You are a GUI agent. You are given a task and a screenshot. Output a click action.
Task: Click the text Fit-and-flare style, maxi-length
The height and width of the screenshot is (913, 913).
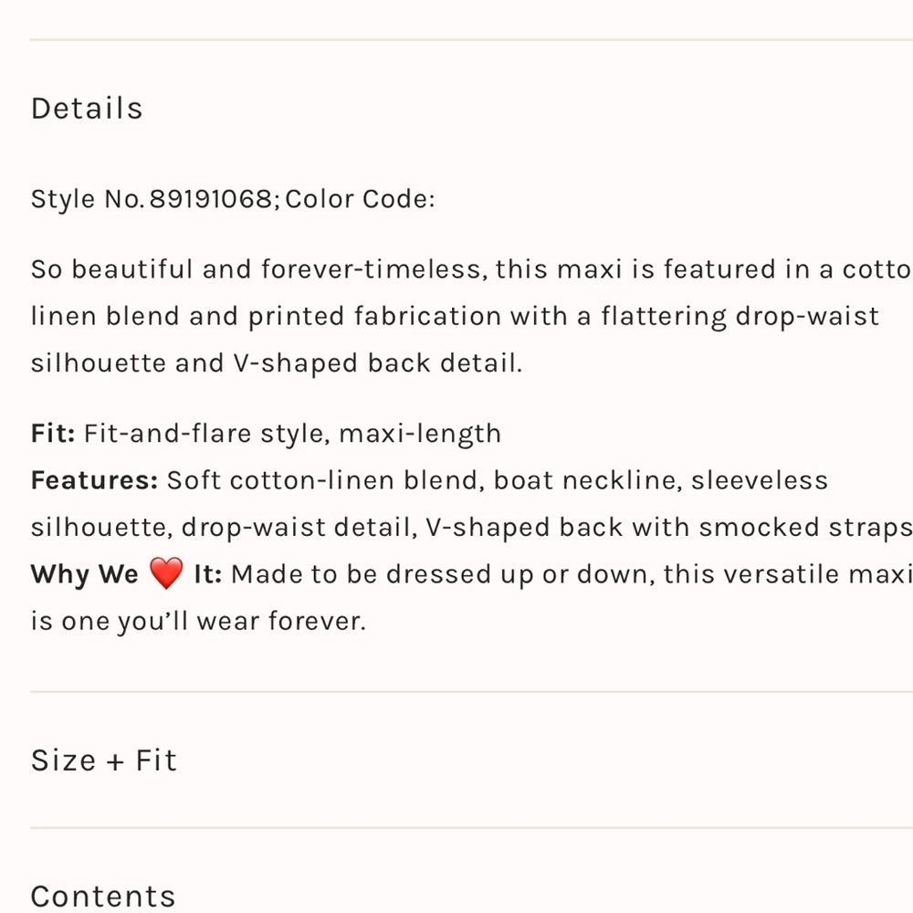point(292,435)
